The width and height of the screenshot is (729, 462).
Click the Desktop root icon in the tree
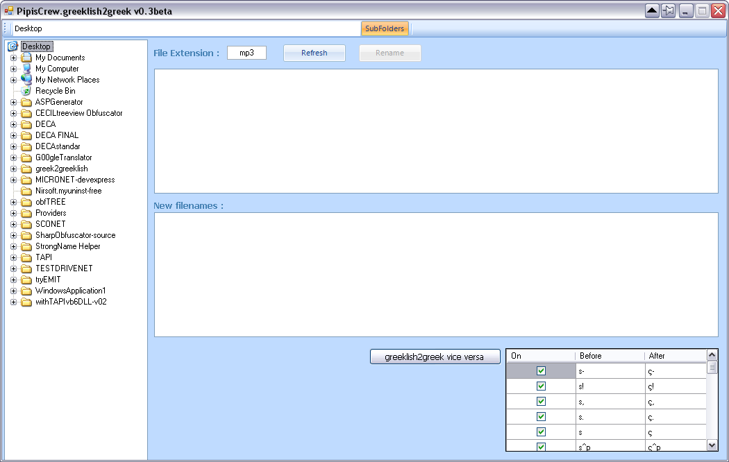pyautogui.click(x=12, y=46)
